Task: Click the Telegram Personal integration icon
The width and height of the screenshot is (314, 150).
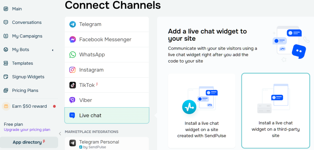Action: point(72,143)
